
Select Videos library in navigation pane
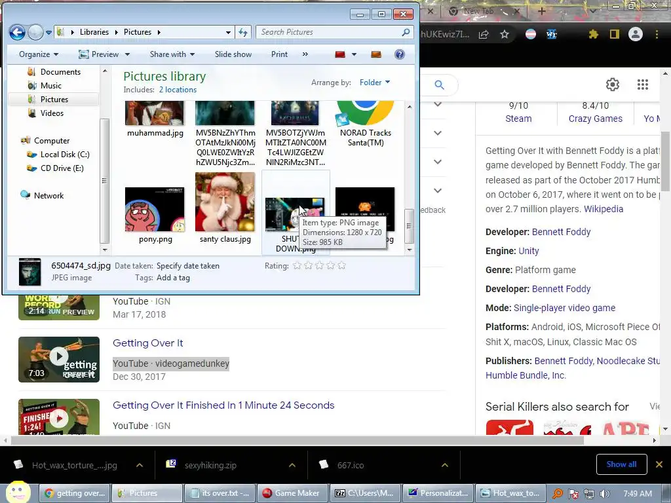(x=51, y=113)
